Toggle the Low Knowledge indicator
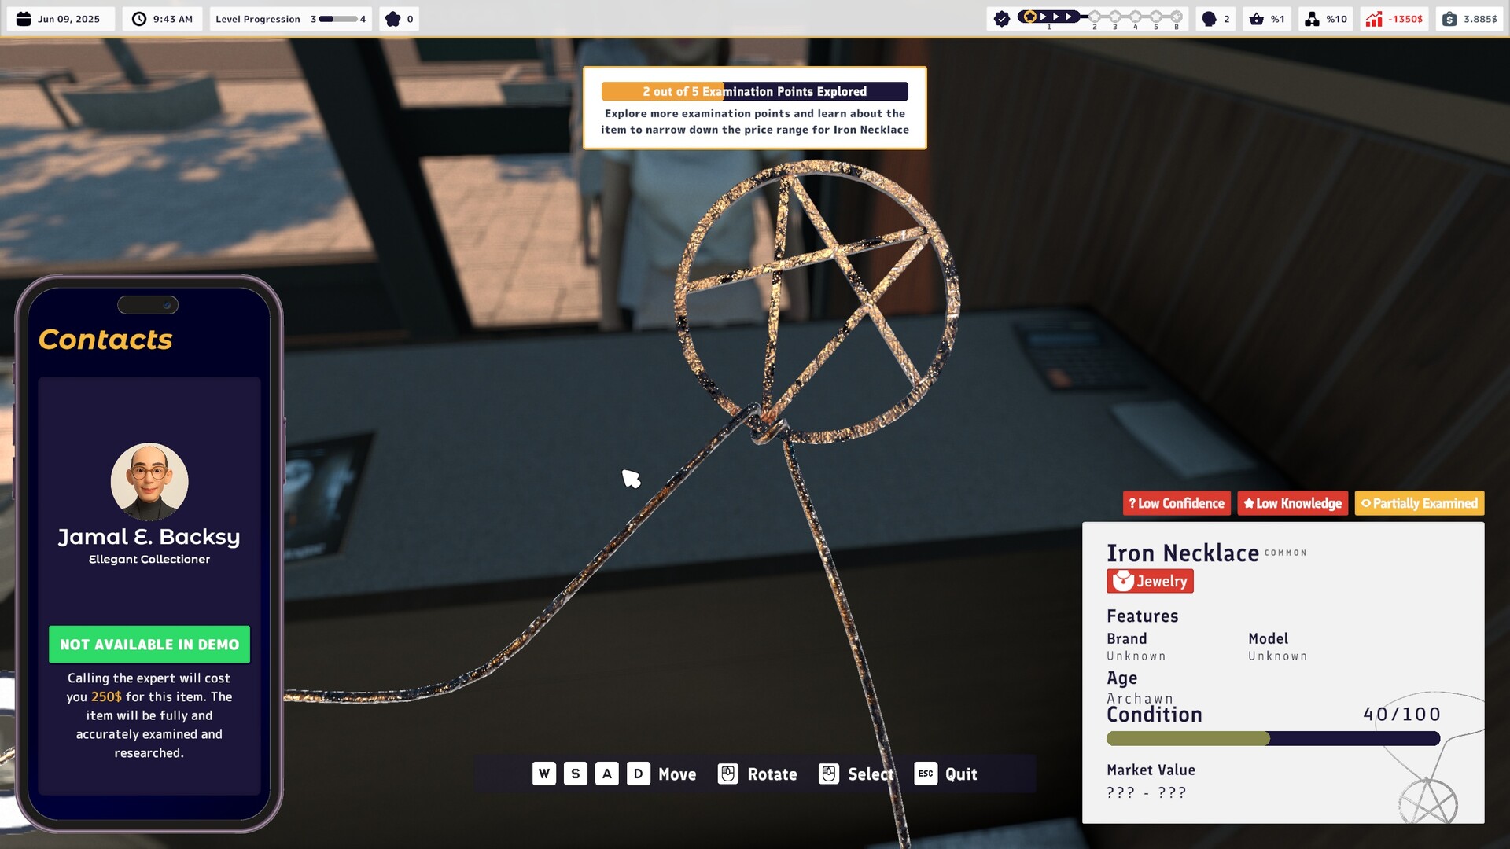 click(1292, 503)
